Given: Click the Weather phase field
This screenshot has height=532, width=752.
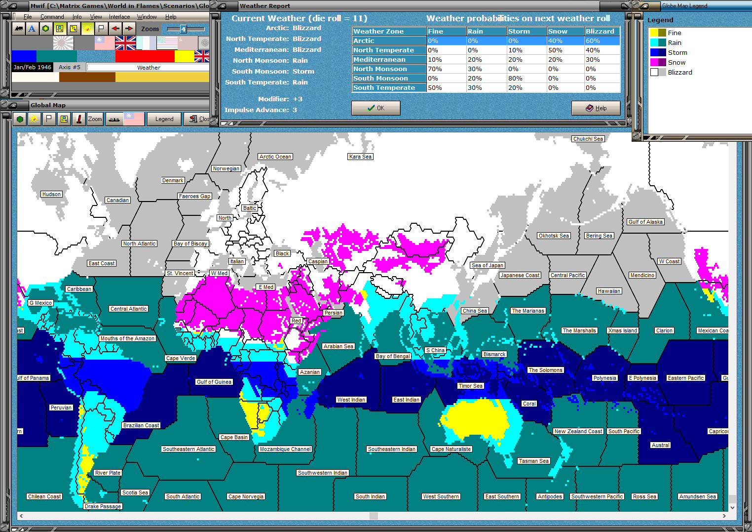Looking at the screenshot, I should (x=149, y=68).
